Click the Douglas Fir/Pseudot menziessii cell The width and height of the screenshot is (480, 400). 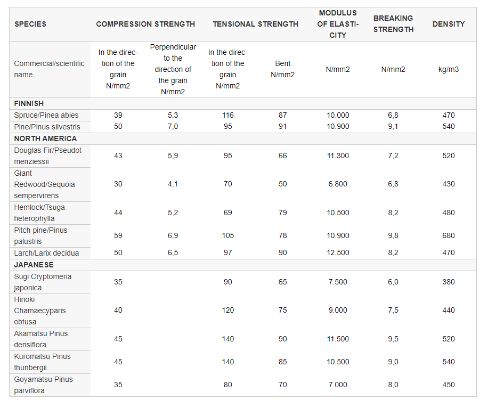50,156
